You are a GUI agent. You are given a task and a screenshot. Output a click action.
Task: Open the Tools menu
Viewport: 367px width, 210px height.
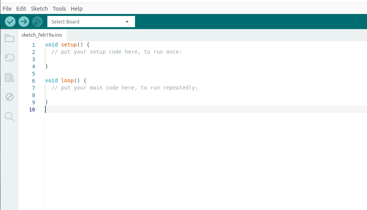click(59, 8)
